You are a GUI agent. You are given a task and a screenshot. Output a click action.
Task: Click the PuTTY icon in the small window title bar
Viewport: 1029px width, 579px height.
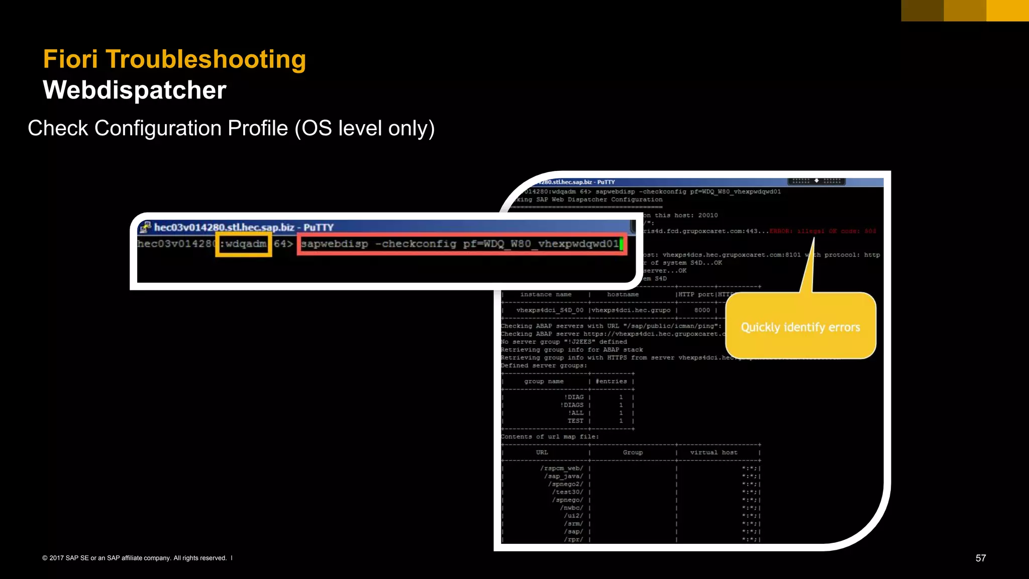click(x=145, y=227)
